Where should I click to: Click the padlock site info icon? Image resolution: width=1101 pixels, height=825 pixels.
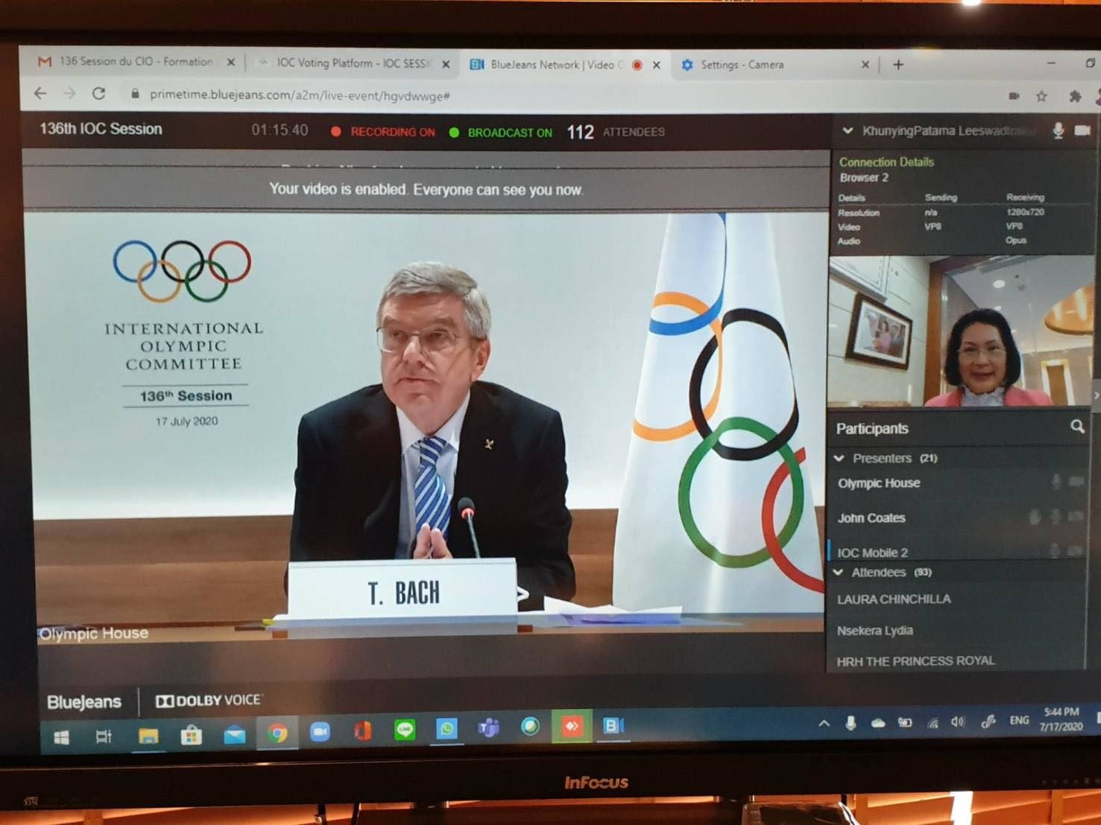click(135, 95)
